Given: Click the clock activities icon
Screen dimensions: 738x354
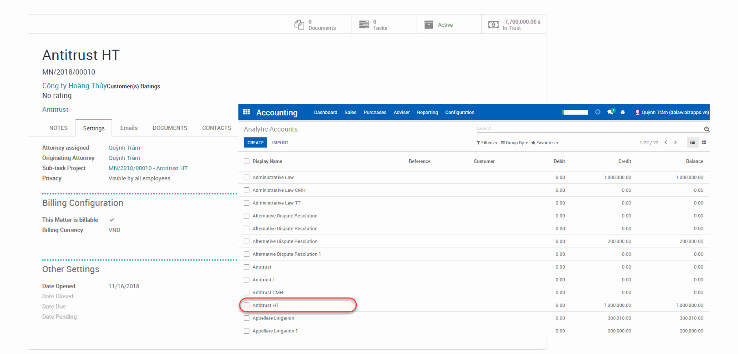Looking at the screenshot, I should click(598, 112).
